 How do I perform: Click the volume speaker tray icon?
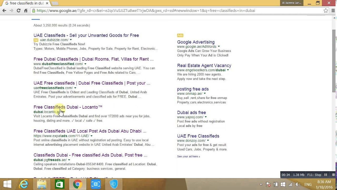pyautogui.click(x=298, y=184)
